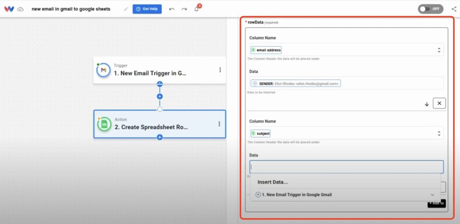Click the Add to button

437,203
